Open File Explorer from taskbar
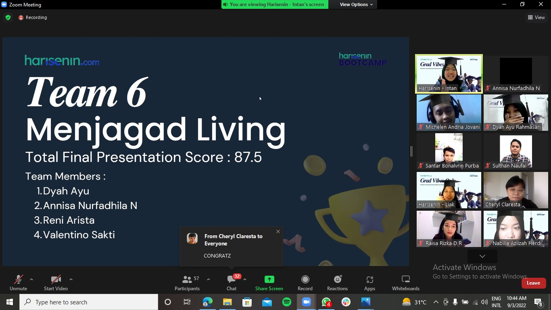 pos(227,302)
